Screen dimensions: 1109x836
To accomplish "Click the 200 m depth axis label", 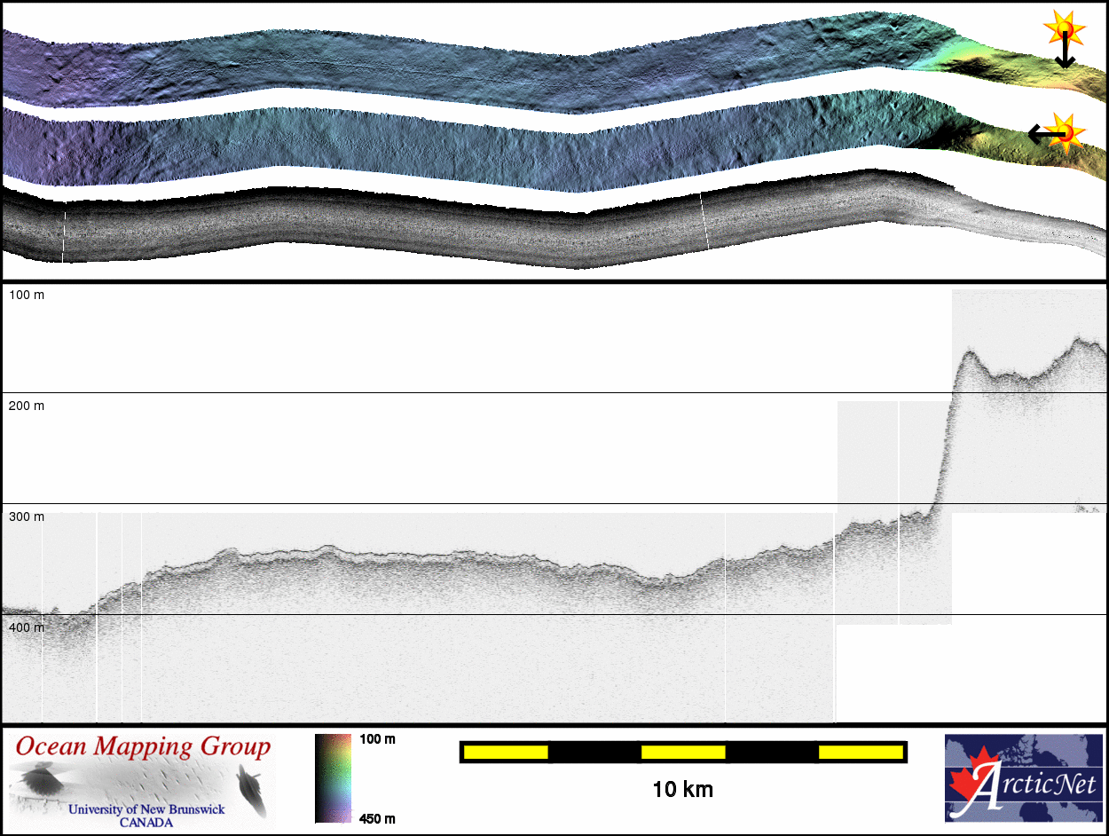I will point(27,406).
